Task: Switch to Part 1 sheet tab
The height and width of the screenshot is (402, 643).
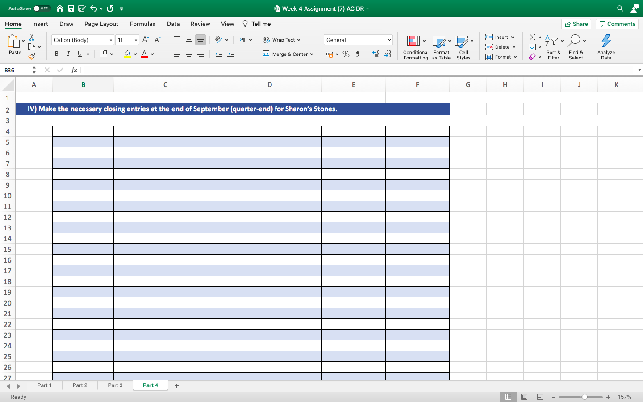Action: click(44, 385)
